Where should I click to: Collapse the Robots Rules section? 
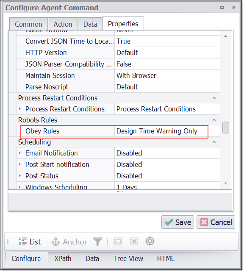(x=214, y=120)
